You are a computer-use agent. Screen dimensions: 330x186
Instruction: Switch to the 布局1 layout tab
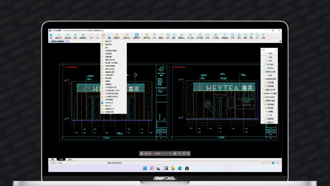point(61,159)
